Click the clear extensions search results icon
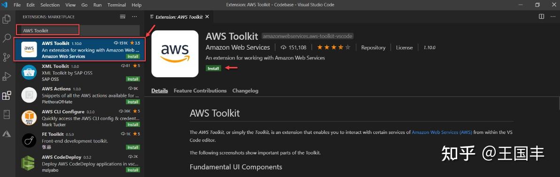The image size is (560, 177). click(123, 17)
